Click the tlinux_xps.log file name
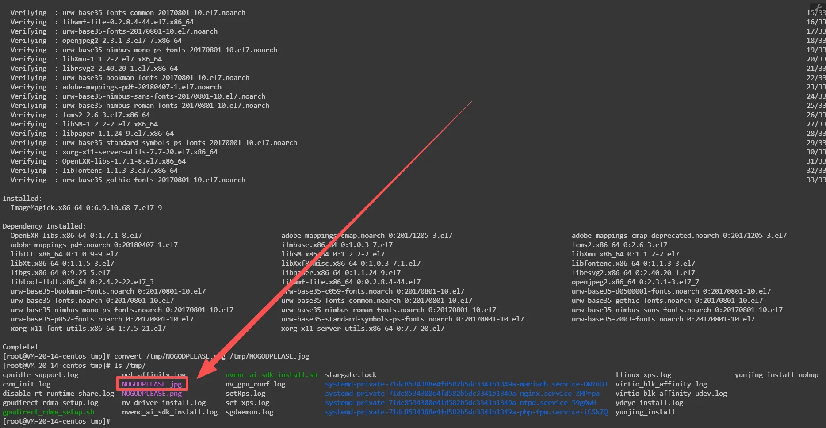 tap(643, 375)
